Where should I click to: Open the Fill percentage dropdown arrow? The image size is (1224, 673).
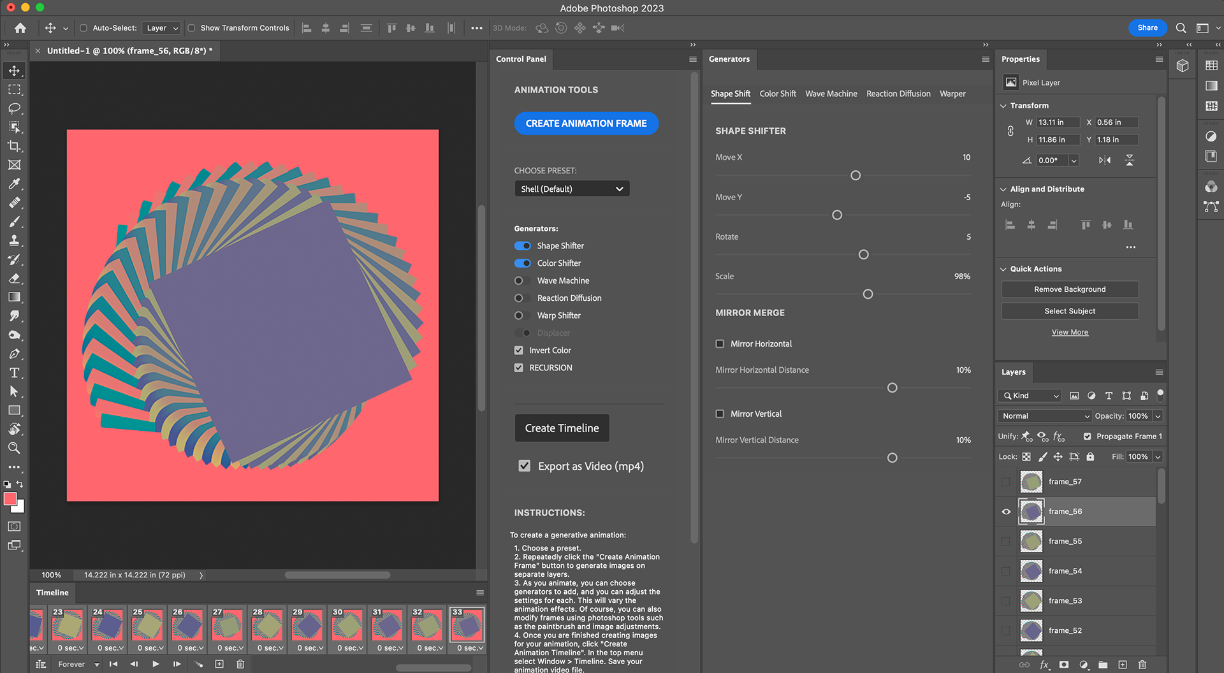(x=1158, y=456)
